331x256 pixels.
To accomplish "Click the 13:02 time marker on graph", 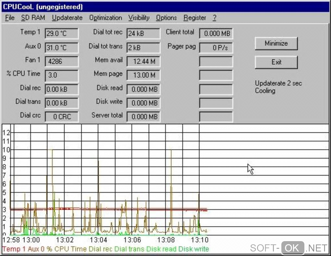I will (x=65, y=240).
